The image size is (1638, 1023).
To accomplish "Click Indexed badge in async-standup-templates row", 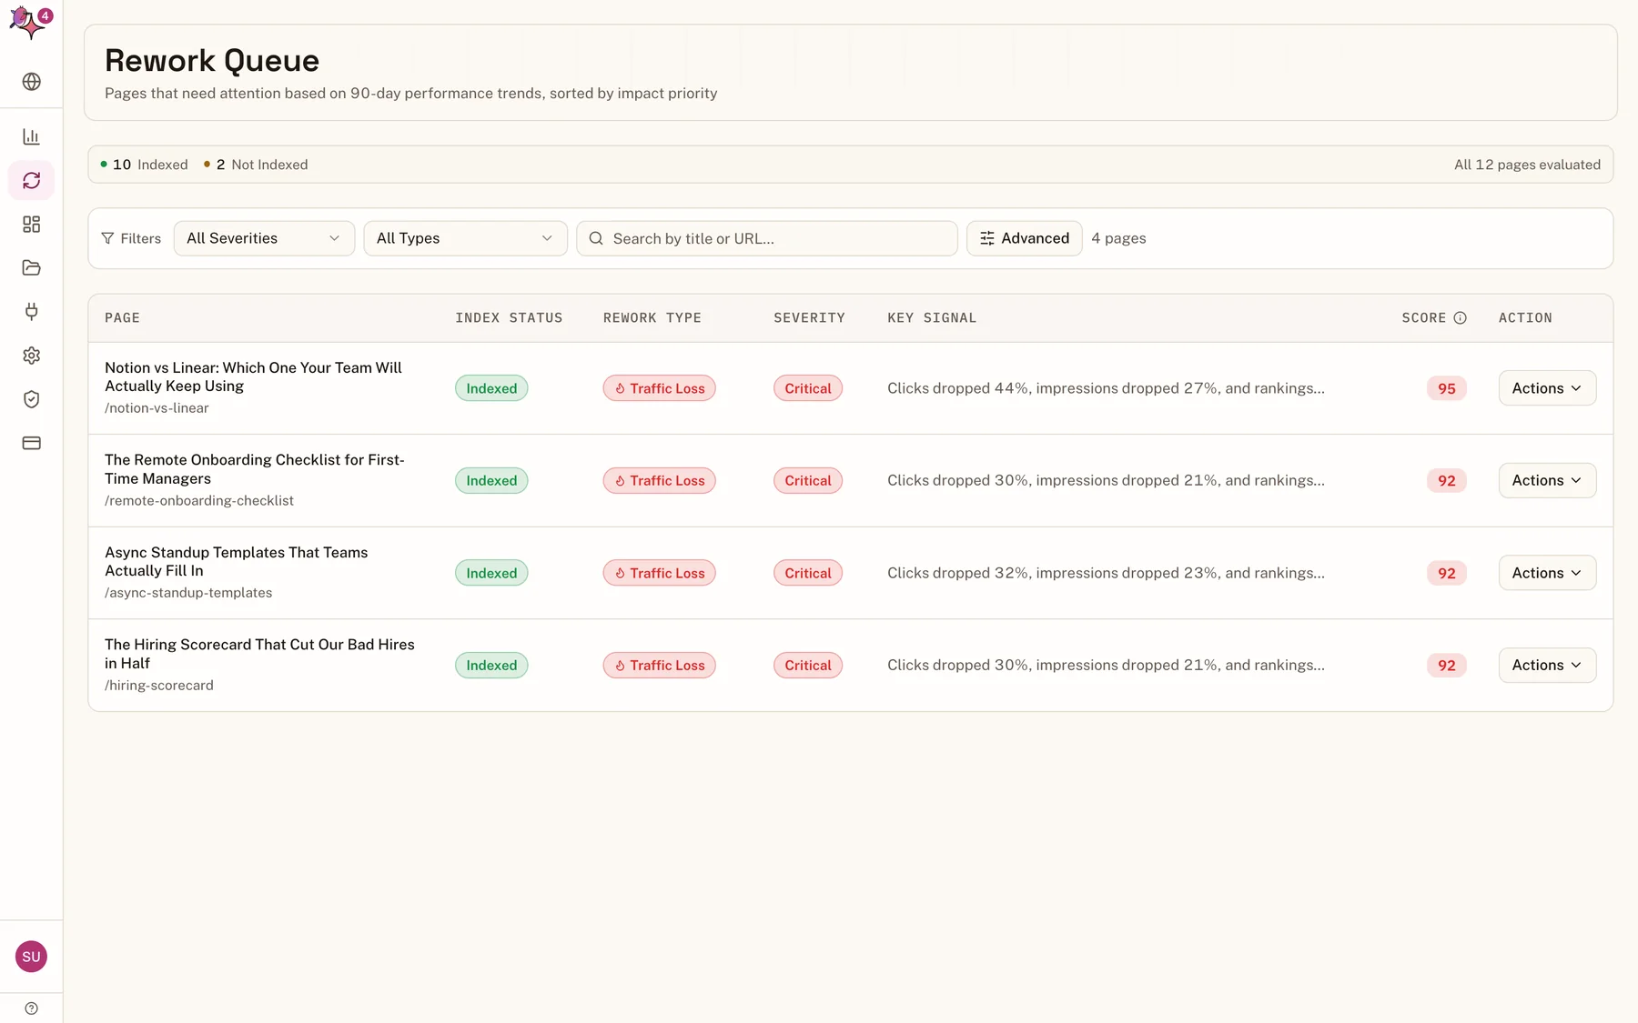I will (491, 573).
